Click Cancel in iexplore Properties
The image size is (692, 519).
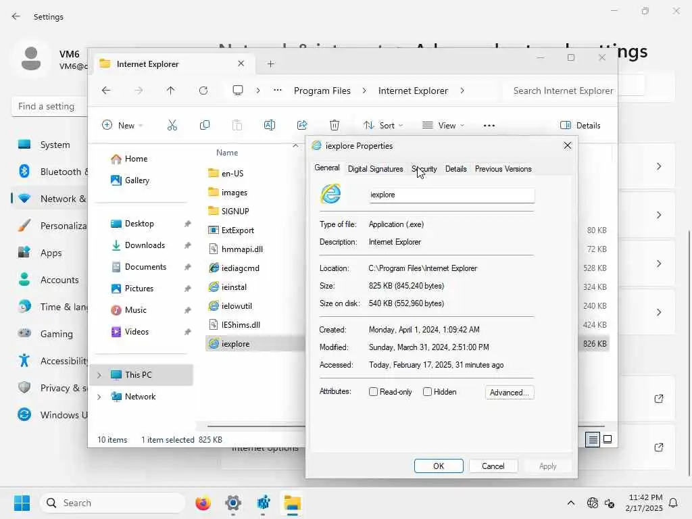[493, 466]
